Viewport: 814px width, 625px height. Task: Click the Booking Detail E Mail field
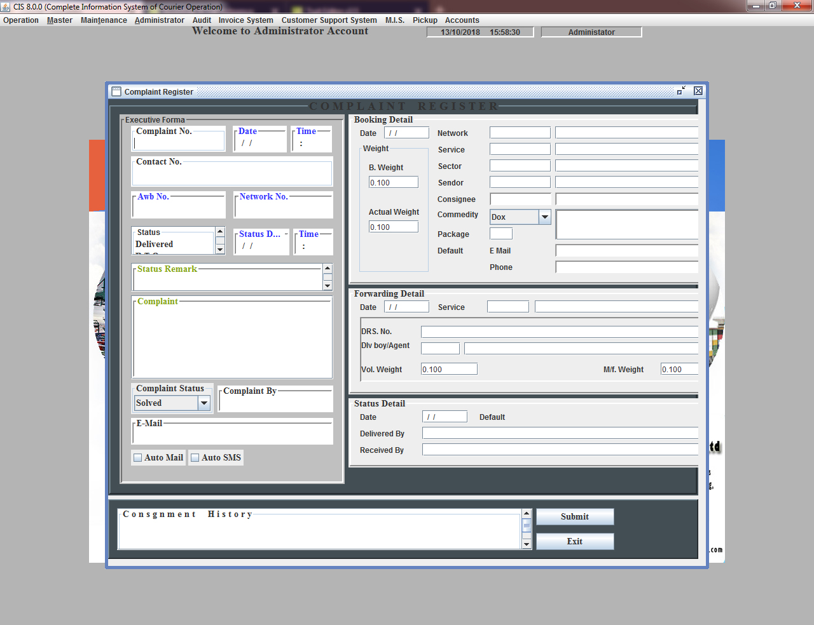[627, 250]
